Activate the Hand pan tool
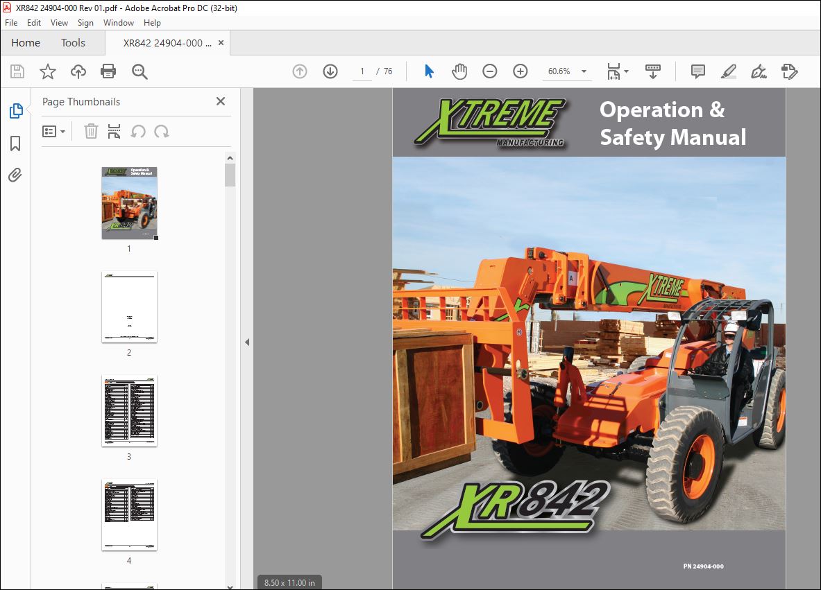Screen dimensions: 821x590 [x=459, y=71]
